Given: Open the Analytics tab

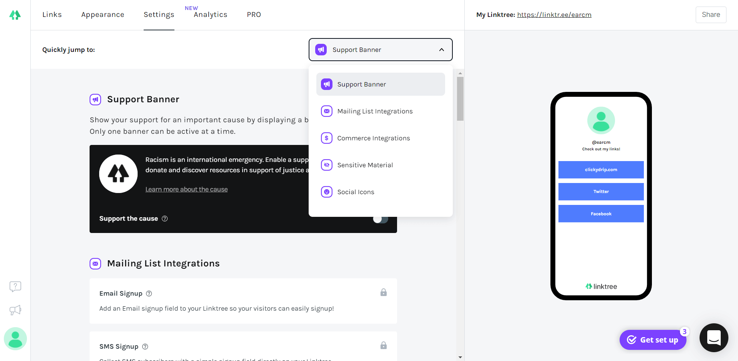Looking at the screenshot, I should [210, 15].
